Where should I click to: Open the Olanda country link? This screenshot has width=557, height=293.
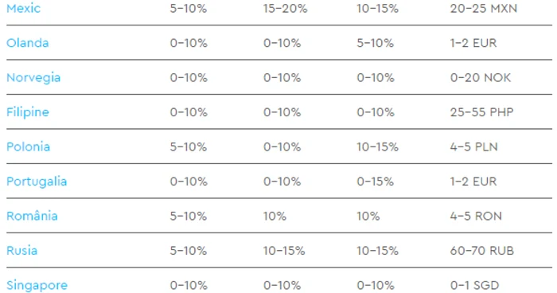(x=27, y=43)
